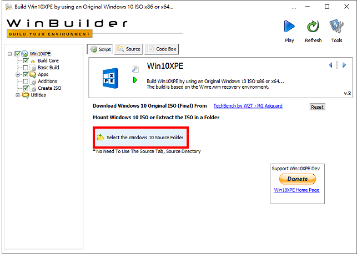Viewport: 357px width, 254px height.
Task: Minimize the WinBuilder window
Action: click(308, 7)
